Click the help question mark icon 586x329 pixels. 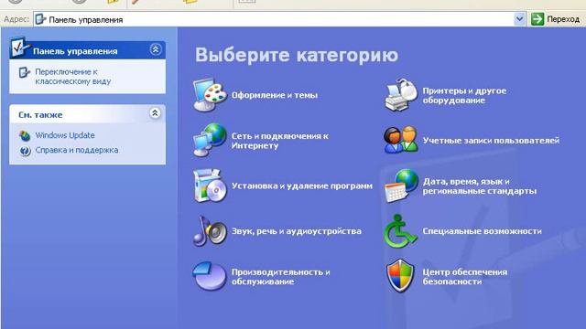[25, 151]
